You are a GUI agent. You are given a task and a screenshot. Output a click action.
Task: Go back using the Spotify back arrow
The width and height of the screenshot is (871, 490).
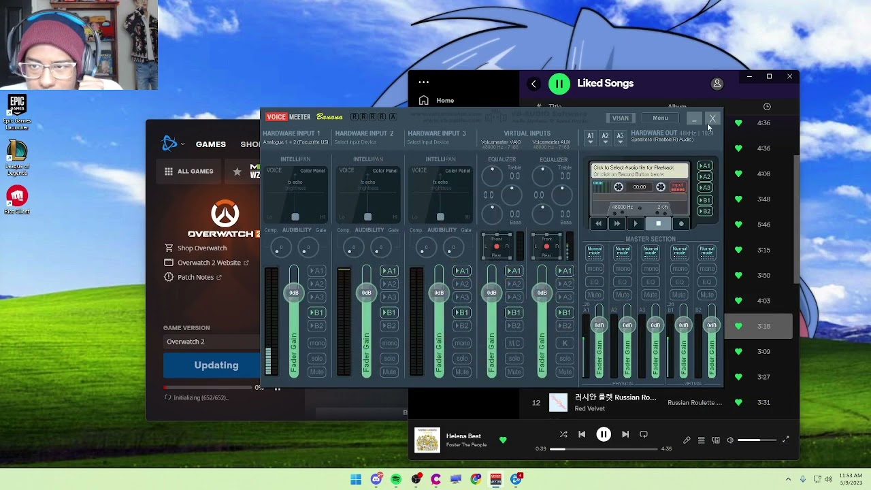coord(533,84)
